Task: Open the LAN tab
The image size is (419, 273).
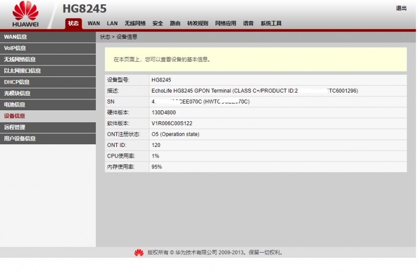Action: coord(112,24)
